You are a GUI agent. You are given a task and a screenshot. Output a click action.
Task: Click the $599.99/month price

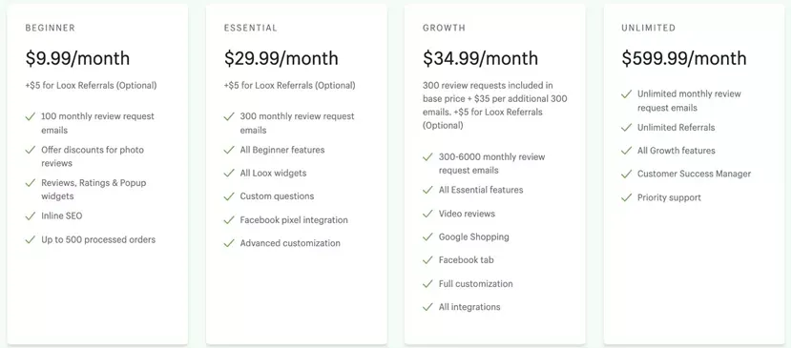(x=683, y=58)
